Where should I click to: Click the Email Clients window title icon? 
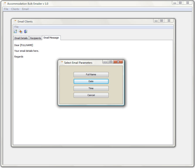click(15, 21)
